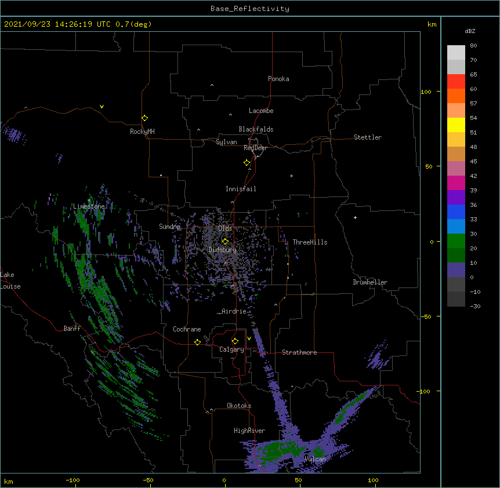Click the 100 tick on right axis
500x488 pixels.
(x=426, y=92)
